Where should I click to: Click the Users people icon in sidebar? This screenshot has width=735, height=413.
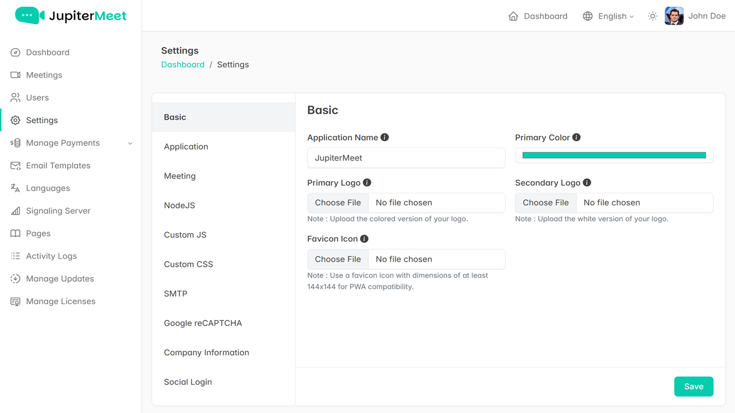(x=16, y=98)
